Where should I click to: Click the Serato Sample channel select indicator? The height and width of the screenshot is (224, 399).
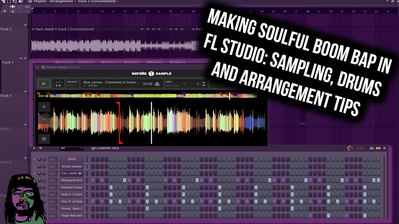[87, 166]
